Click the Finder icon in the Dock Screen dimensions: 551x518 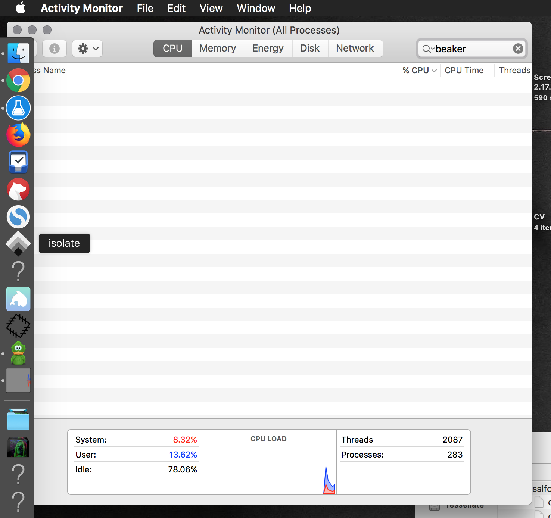(18, 53)
